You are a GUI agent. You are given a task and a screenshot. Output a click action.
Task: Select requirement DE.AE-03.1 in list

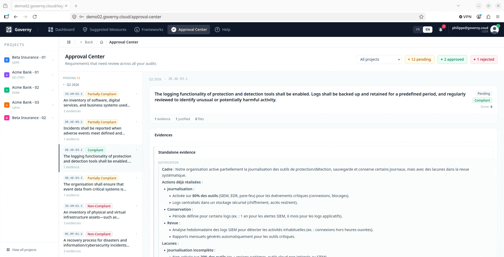click(101, 158)
